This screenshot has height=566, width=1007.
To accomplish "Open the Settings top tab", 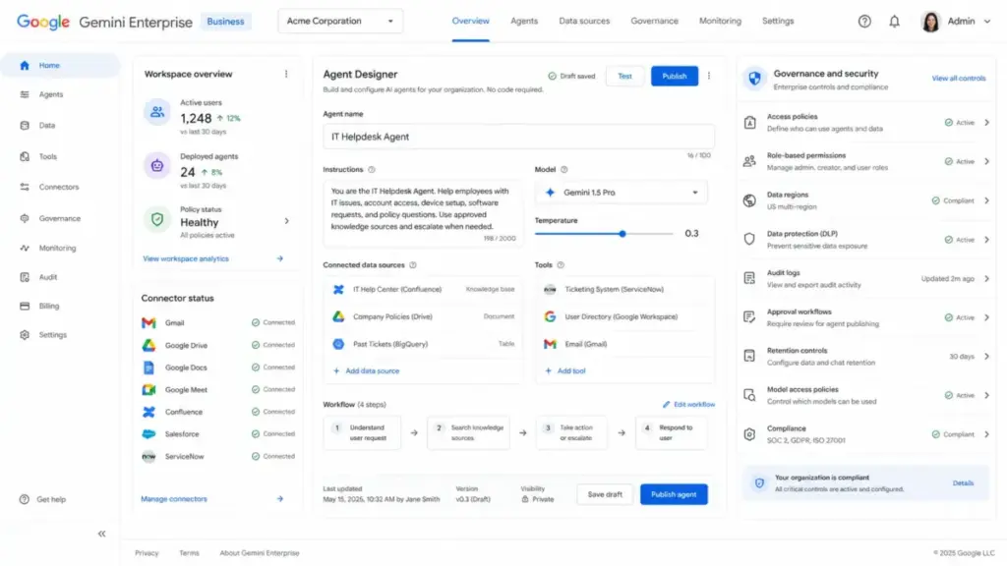I will (x=778, y=22).
